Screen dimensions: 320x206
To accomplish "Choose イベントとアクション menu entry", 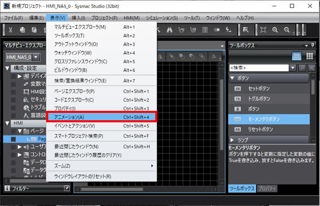I will pos(101,126).
